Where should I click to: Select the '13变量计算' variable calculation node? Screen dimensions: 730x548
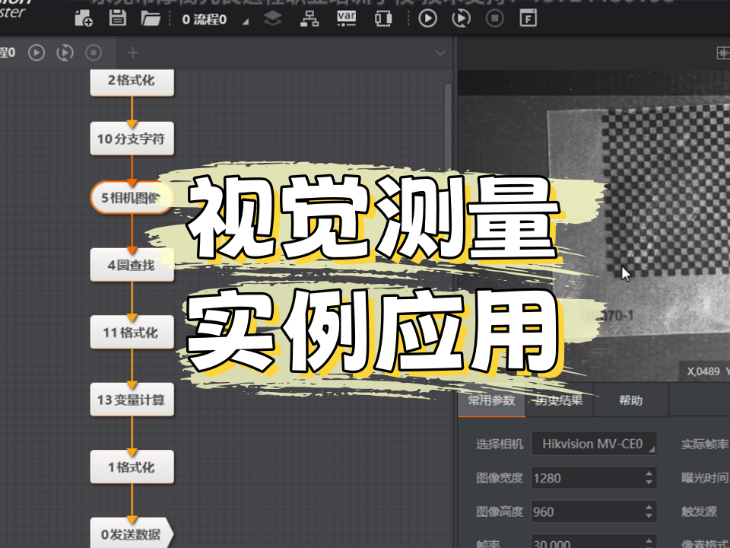click(x=131, y=400)
